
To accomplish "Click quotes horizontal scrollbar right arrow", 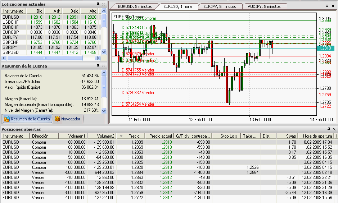I will point(98,58).
